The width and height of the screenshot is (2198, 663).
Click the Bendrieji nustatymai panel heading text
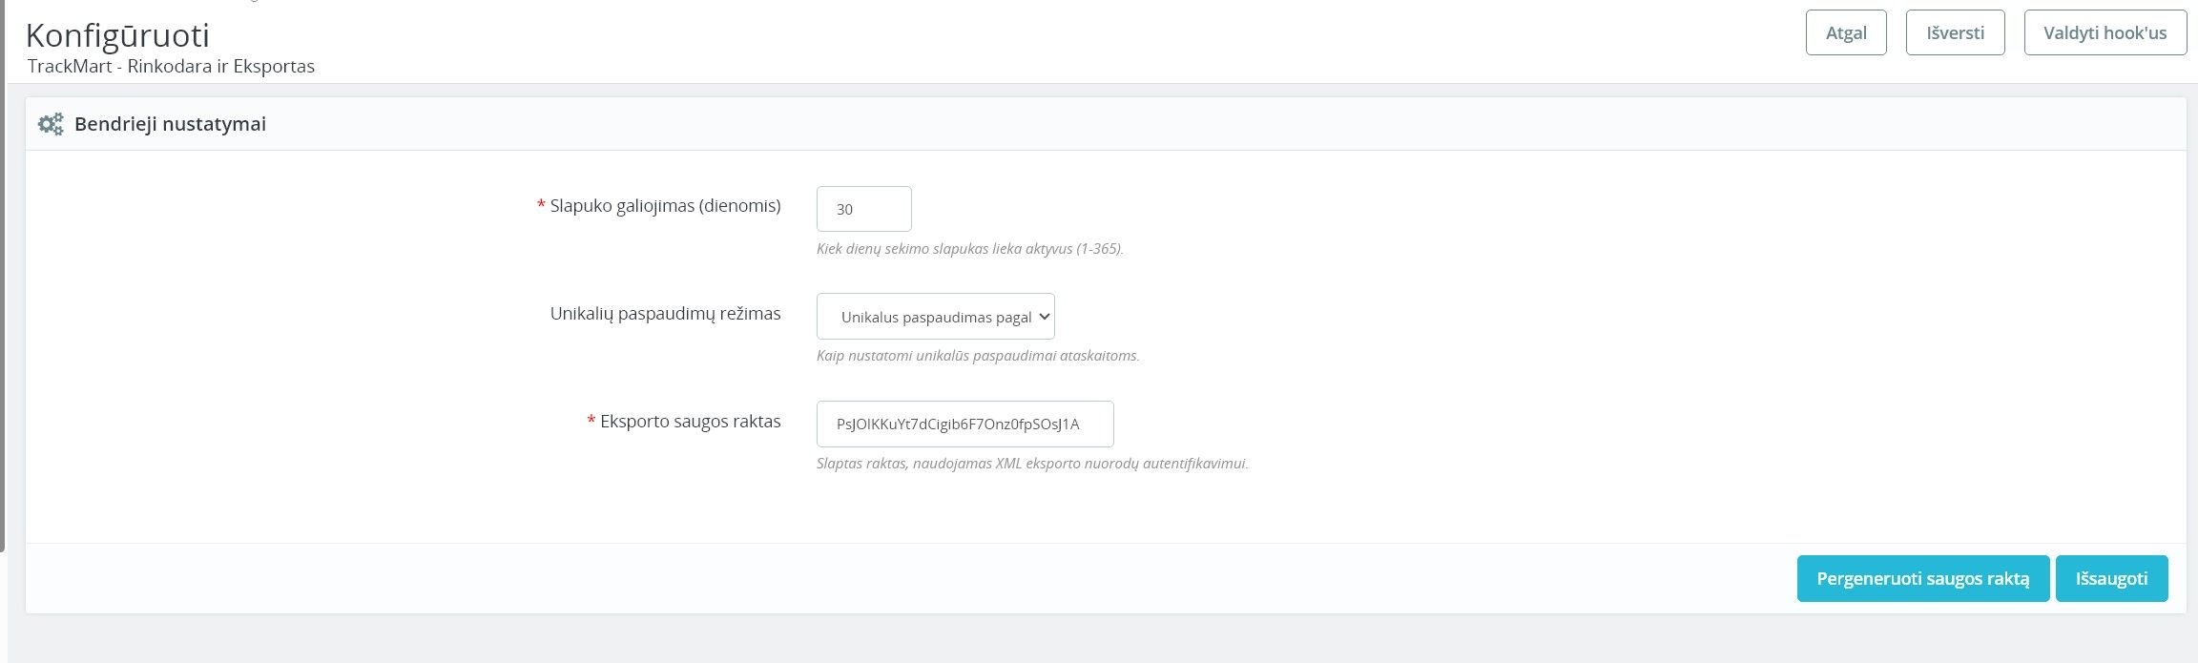[170, 124]
